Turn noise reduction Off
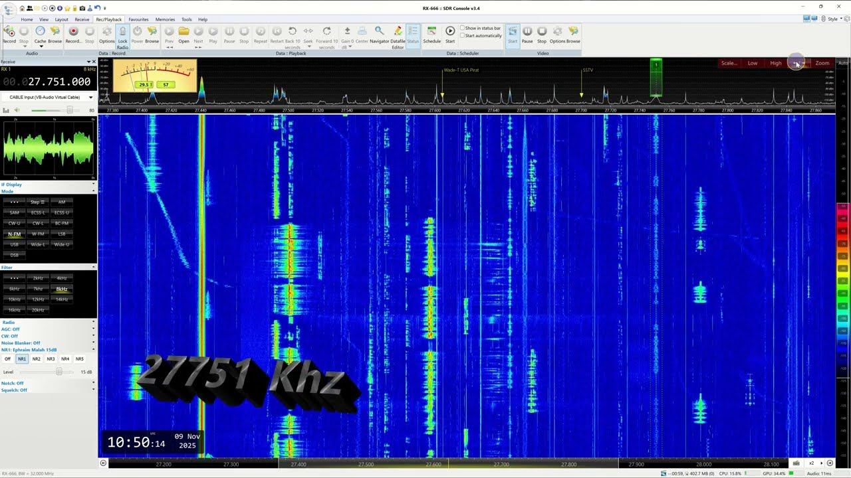 [7, 359]
